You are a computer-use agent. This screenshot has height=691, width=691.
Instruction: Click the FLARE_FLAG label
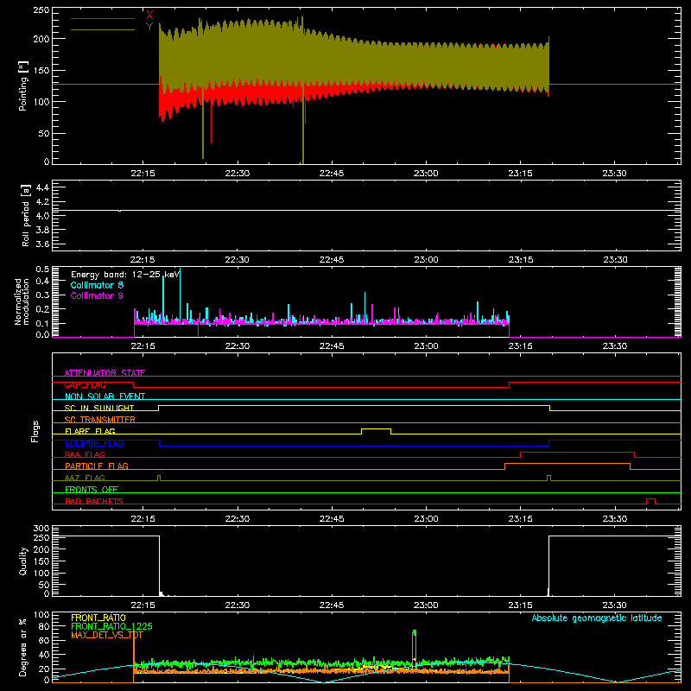pyautogui.click(x=90, y=431)
